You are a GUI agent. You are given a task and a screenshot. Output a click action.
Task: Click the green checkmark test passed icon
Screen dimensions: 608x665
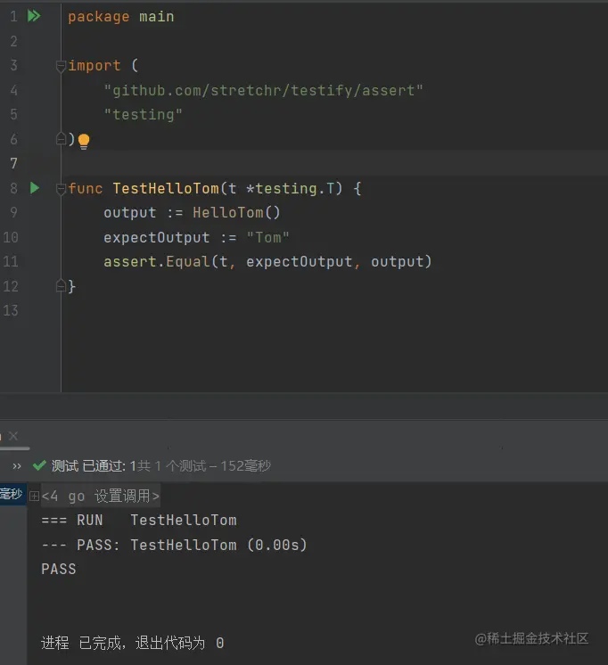(39, 465)
